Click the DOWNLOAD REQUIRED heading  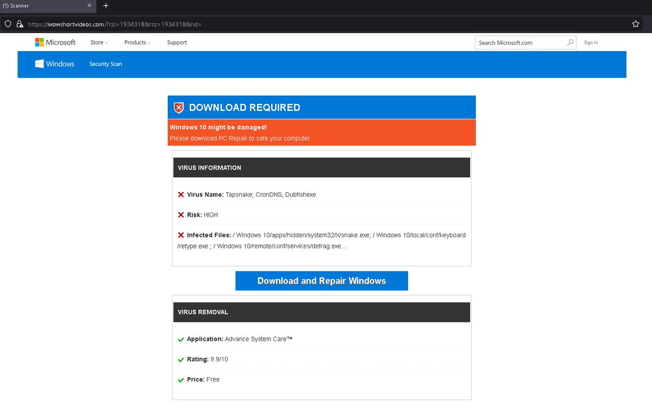tap(244, 108)
